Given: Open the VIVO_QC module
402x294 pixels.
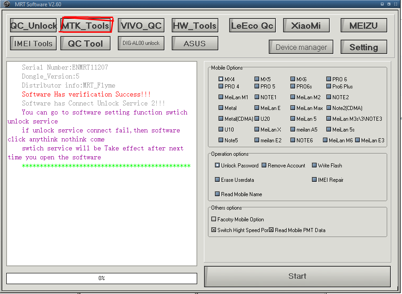Looking at the screenshot, I should pos(141,25).
